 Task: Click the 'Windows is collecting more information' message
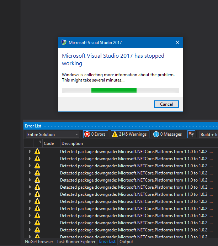point(118,77)
